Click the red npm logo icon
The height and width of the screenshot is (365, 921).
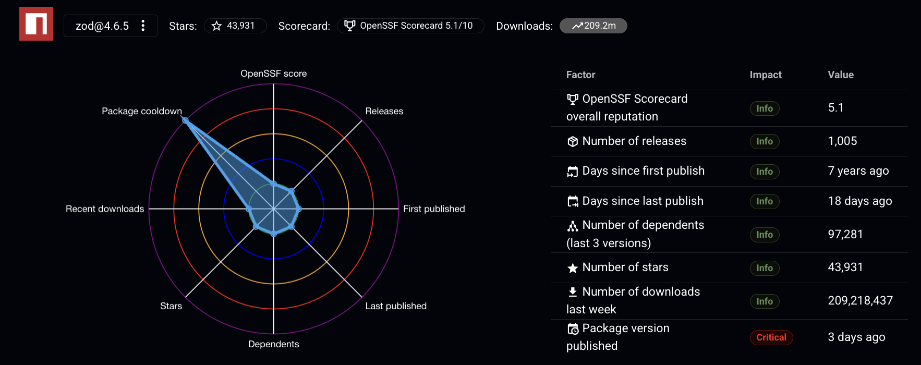click(36, 23)
